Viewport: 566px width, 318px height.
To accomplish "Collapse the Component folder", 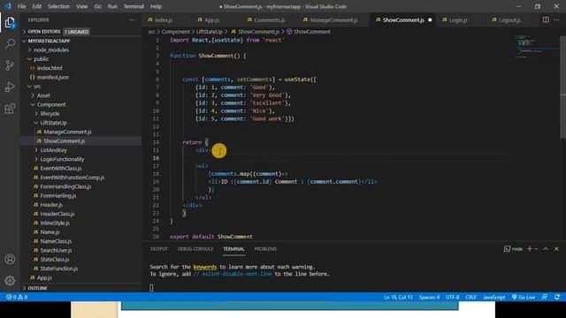I will tap(51, 104).
